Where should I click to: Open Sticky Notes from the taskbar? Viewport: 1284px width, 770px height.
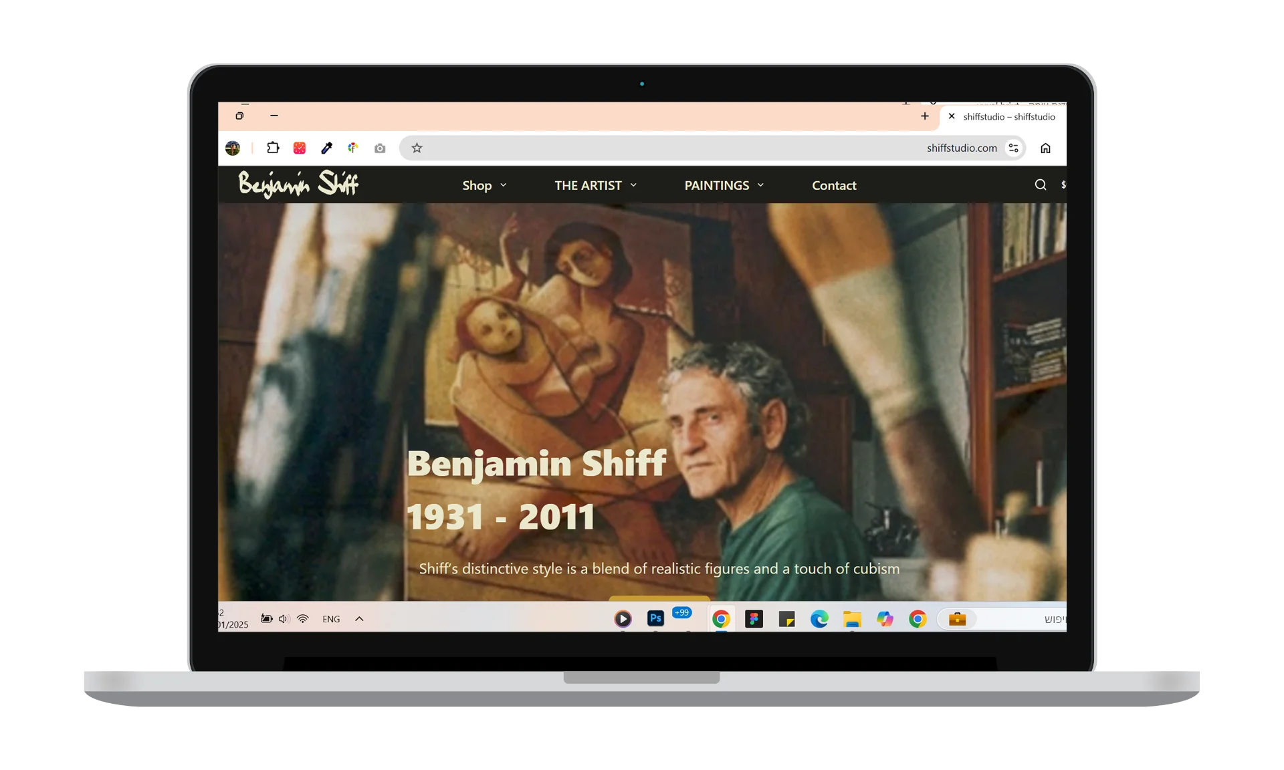tap(786, 619)
